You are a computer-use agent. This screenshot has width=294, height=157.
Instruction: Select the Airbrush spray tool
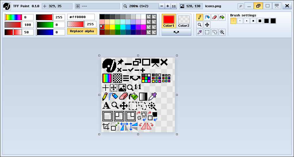[207, 17]
